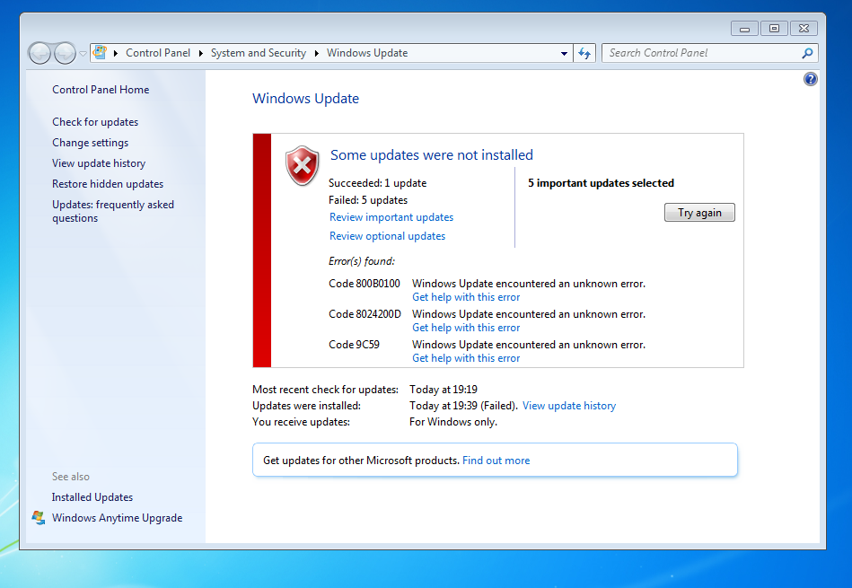This screenshot has height=588, width=852.
Task: Maximize the Windows Update window
Action: coord(774,28)
